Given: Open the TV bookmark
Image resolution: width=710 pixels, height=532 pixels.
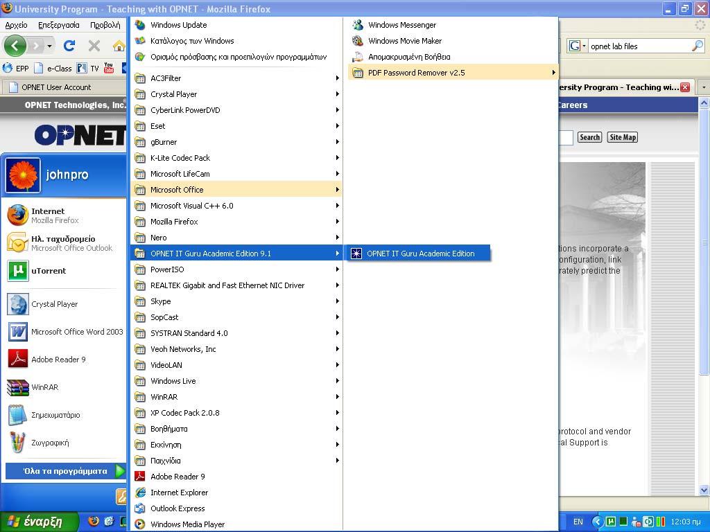Looking at the screenshot, I should (x=88, y=69).
